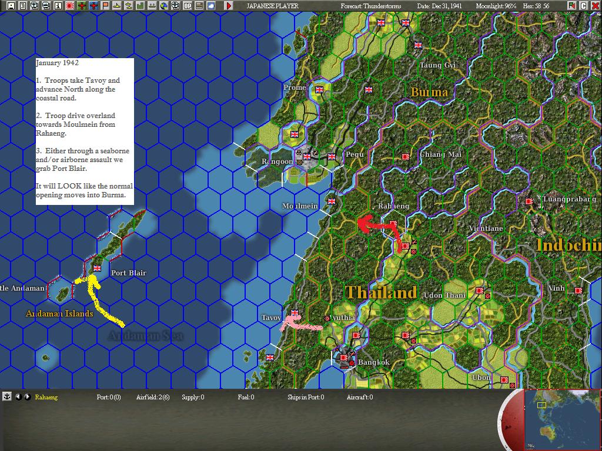Go to next base with right arrow
The height and width of the screenshot is (451, 602).
pos(27,396)
